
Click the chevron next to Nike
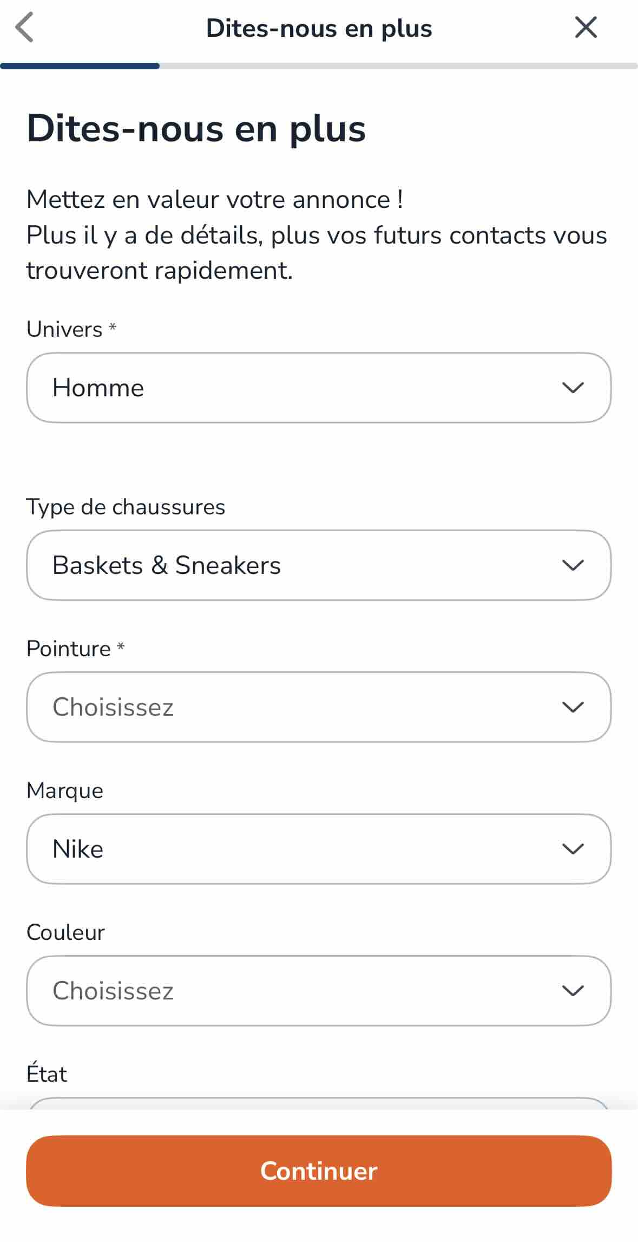point(573,849)
